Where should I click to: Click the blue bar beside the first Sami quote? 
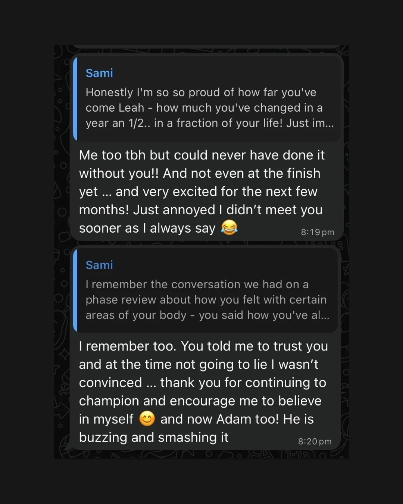tap(75, 99)
